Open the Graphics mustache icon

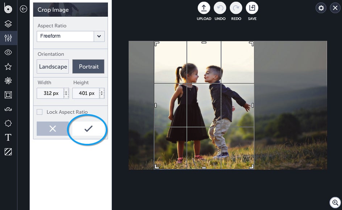(8, 109)
